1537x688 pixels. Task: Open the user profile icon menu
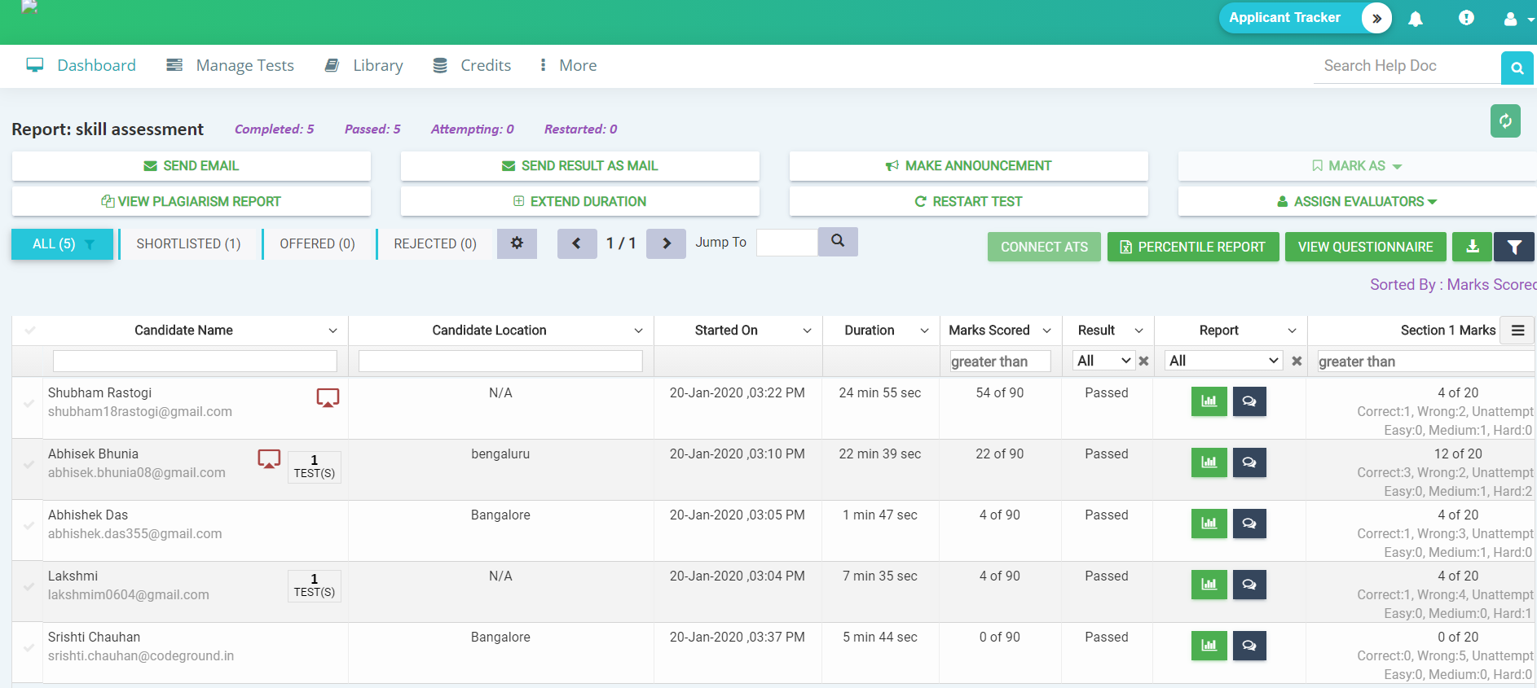point(1510,19)
